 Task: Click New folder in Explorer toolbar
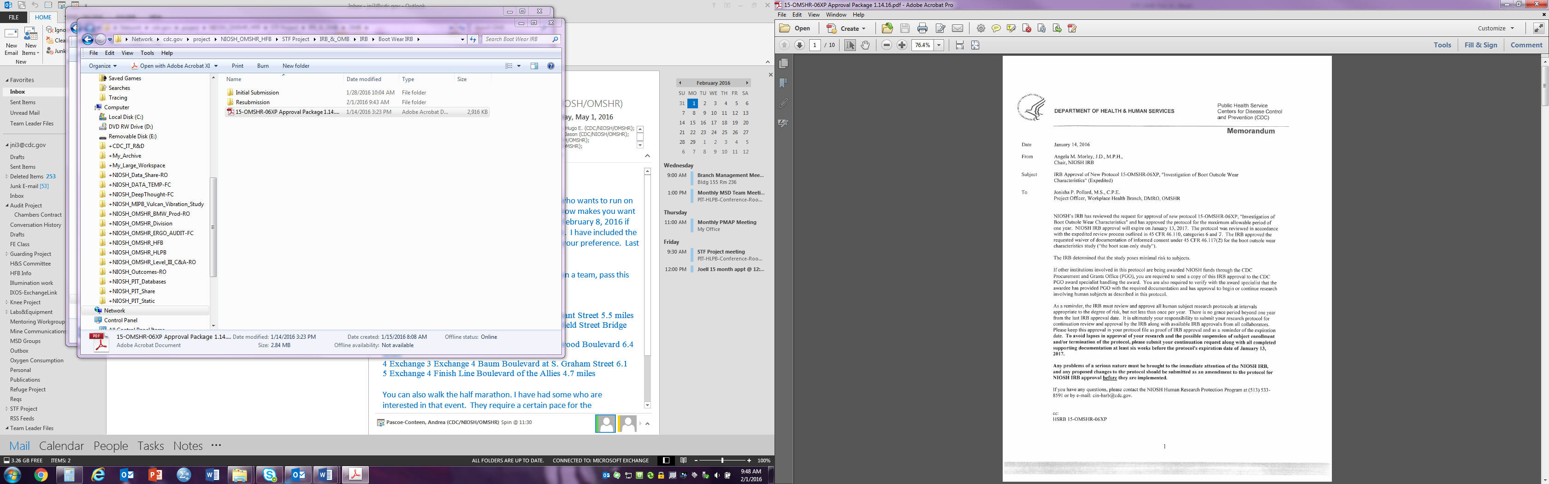(296, 66)
